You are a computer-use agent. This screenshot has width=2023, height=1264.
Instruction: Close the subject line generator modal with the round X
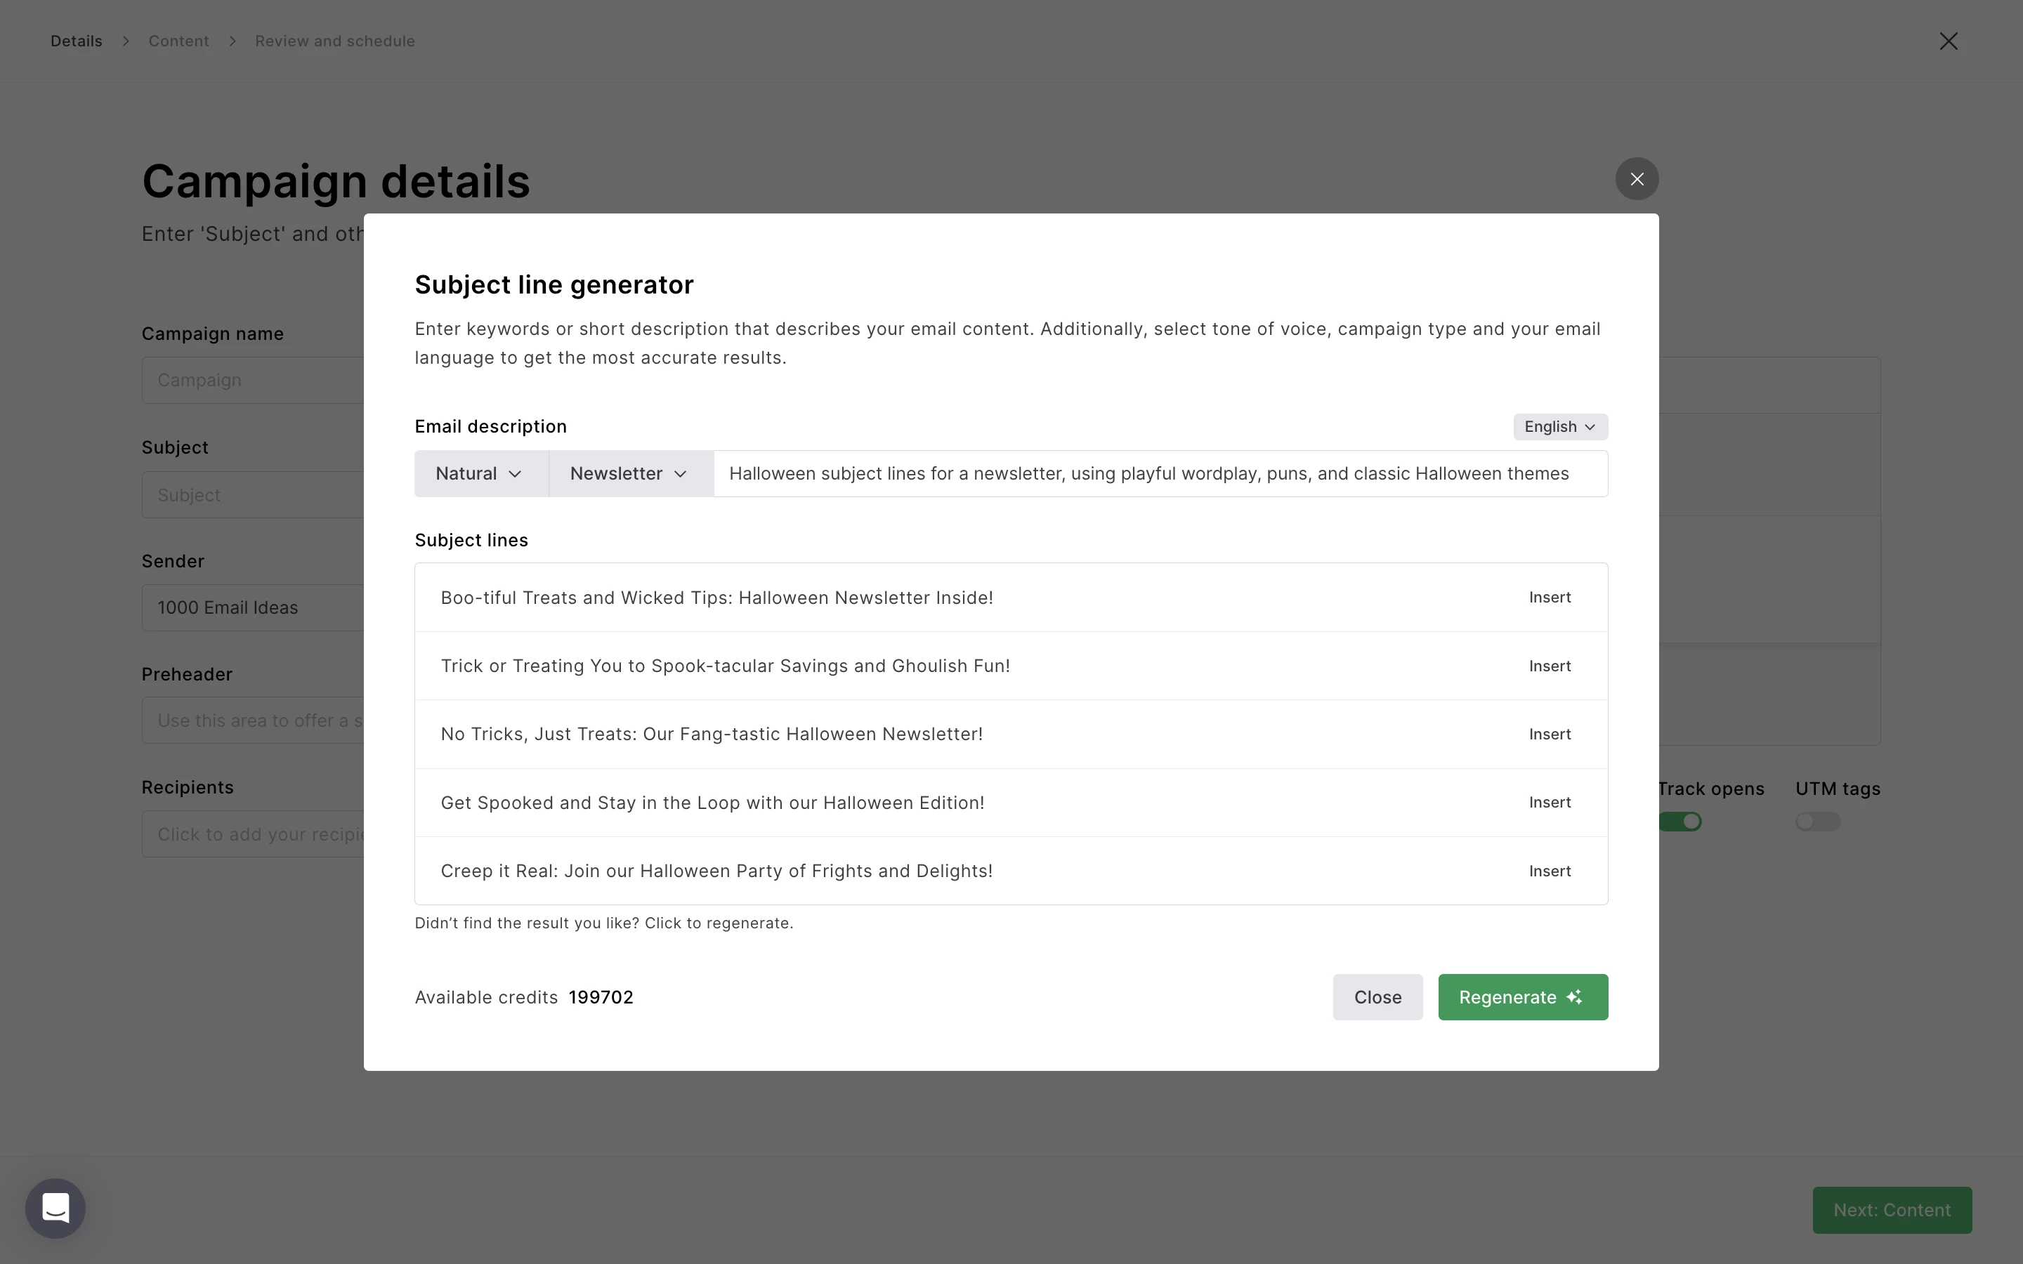click(x=1636, y=179)
